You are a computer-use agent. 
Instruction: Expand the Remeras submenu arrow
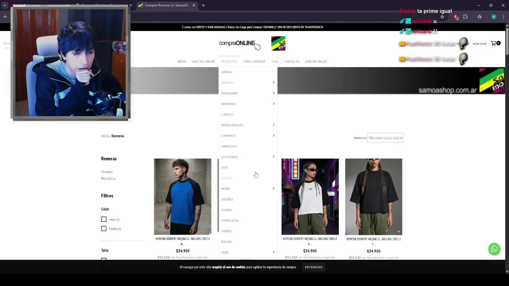coord(274,83)
